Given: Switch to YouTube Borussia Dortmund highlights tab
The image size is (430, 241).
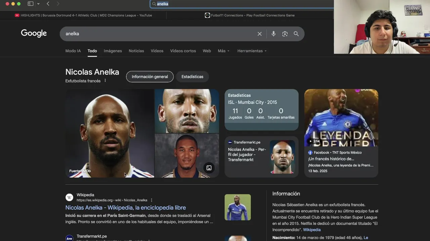Looking at the screenshot, I should tap(83, 15).
